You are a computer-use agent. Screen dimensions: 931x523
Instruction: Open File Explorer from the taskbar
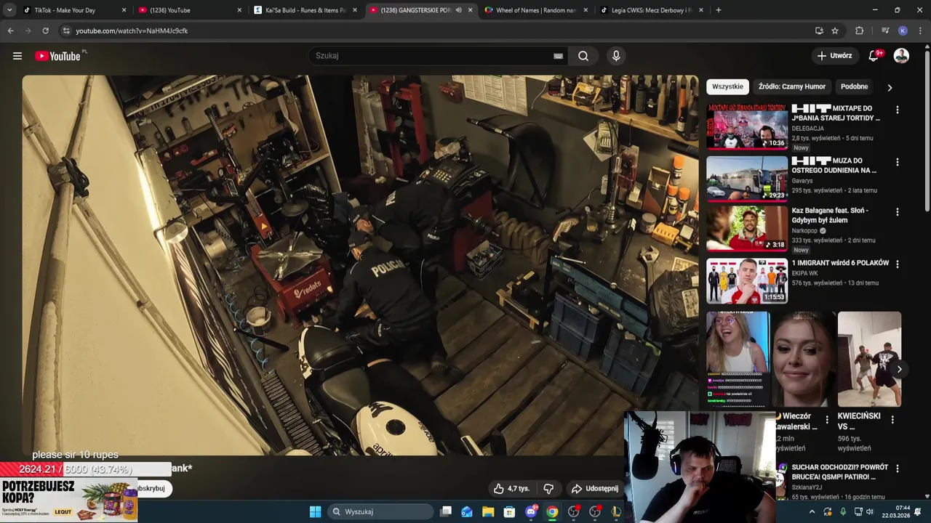click(488, 511)
